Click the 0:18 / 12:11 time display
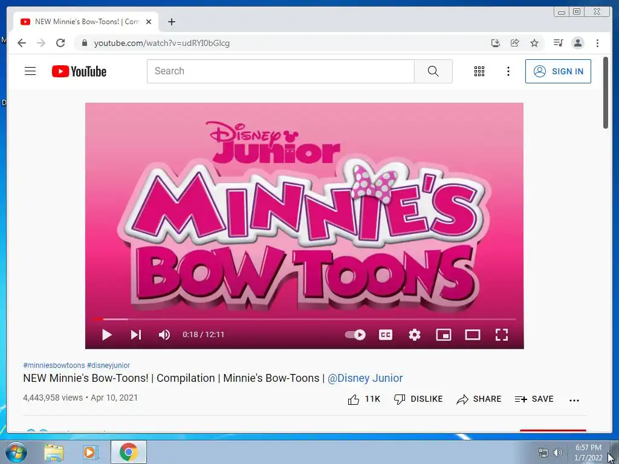The width and height of the screenshot is (619, 464). click(x=203, y=335)
